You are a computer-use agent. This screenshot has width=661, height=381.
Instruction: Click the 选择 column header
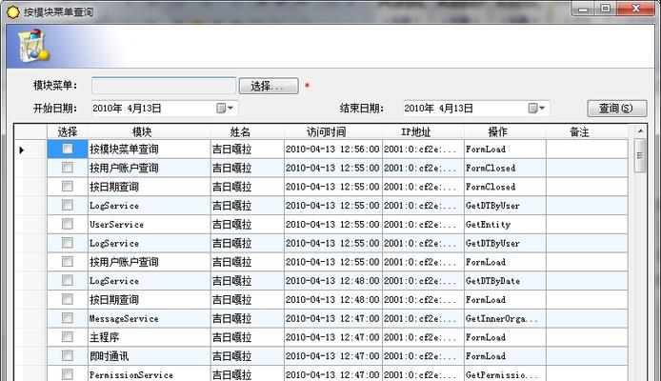point(68,131)
